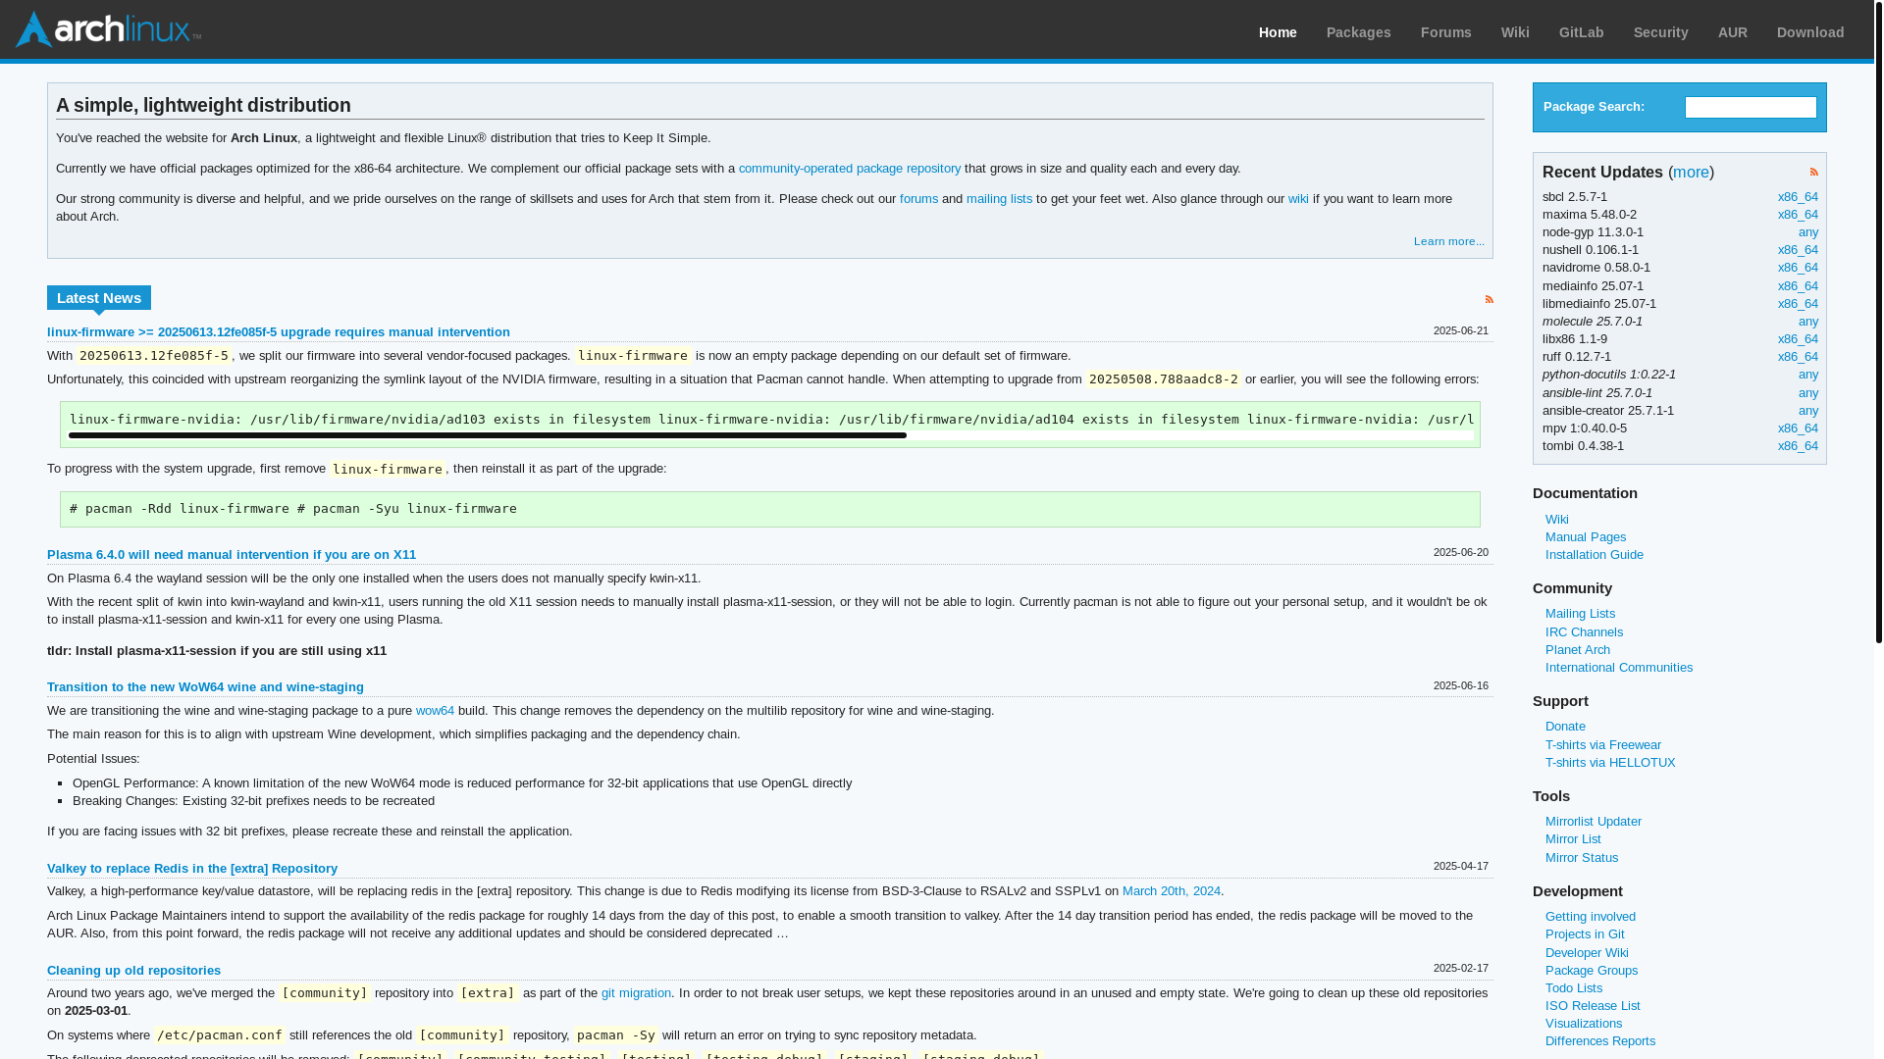Open AUR in the navigation bar
This screenshot has width=1884, height=1059.
coord(1732,32)
